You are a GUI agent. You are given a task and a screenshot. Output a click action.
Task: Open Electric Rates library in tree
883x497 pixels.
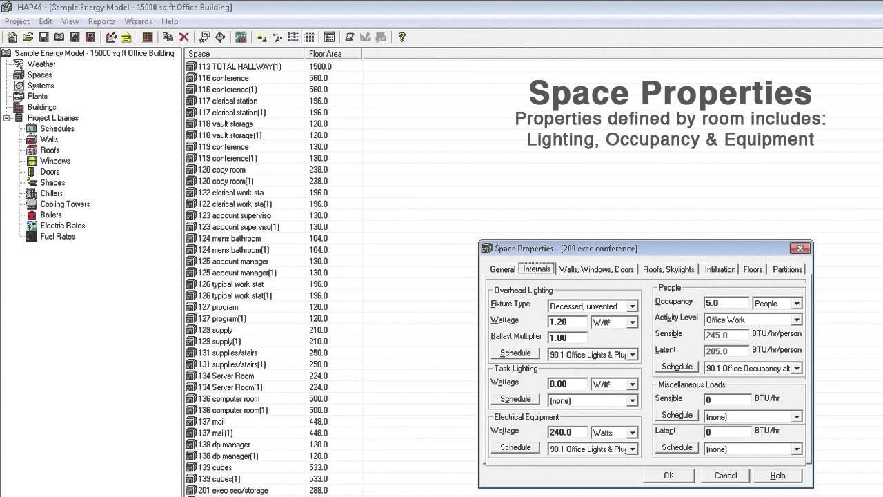coord(62,226)
